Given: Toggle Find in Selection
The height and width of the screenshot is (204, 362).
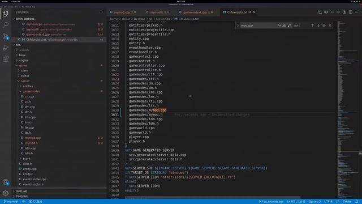Looking at the screenshot, I should [x=324, y=25].
